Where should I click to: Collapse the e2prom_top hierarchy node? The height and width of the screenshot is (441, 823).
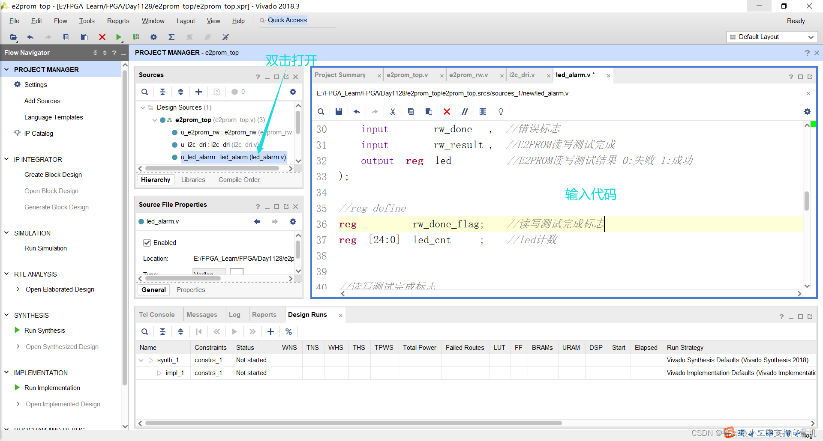pos(154,120)
